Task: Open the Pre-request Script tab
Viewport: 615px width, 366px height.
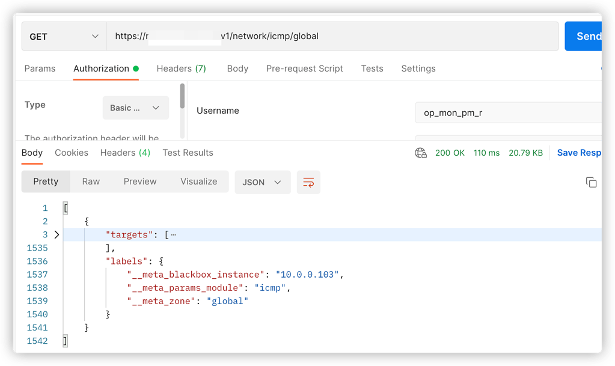Action: point(304,69)
